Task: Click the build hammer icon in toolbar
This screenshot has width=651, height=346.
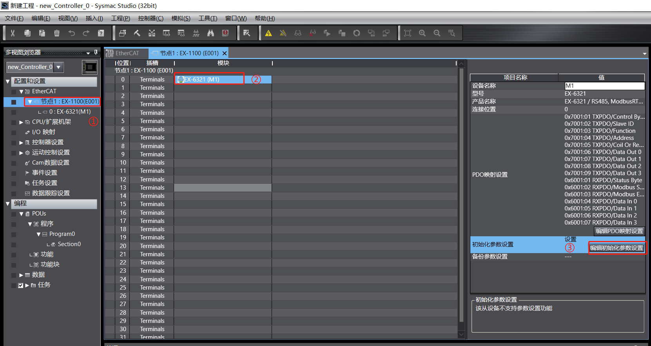Action: [137, 33]
